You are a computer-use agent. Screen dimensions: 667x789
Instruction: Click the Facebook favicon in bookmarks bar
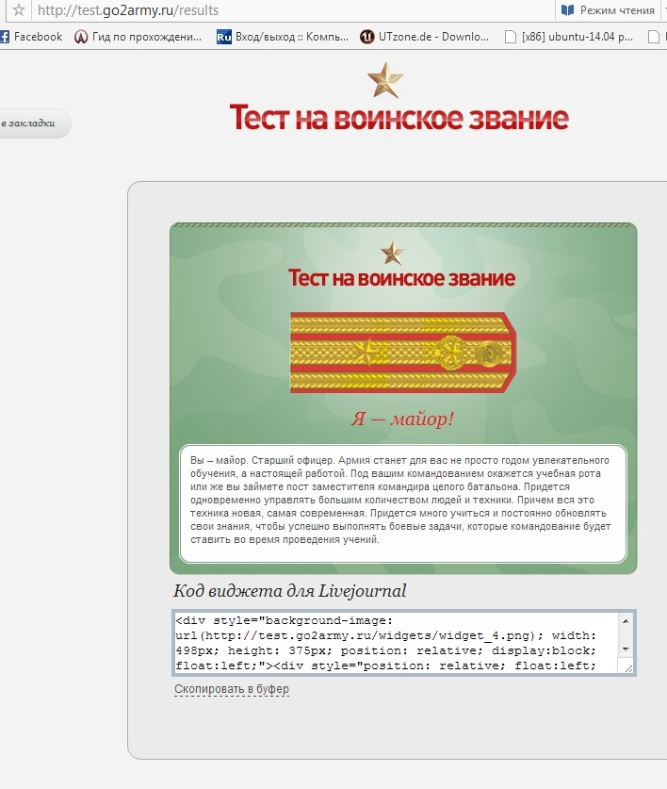click(x=5, y=37)
